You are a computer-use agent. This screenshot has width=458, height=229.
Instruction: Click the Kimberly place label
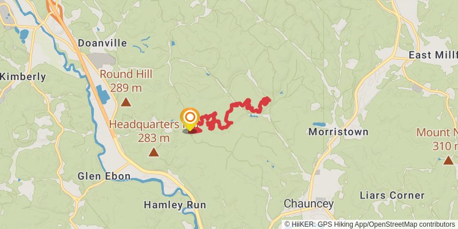click(23, 77)
